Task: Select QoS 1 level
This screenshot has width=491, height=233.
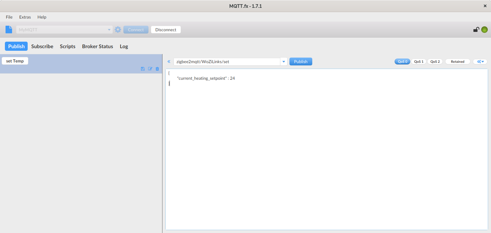Action: tap(419, 62)
